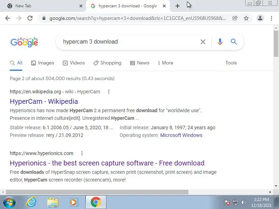The image size is (279, 209).
Task: Open the Windows Start menu
Action: (9, 202)
